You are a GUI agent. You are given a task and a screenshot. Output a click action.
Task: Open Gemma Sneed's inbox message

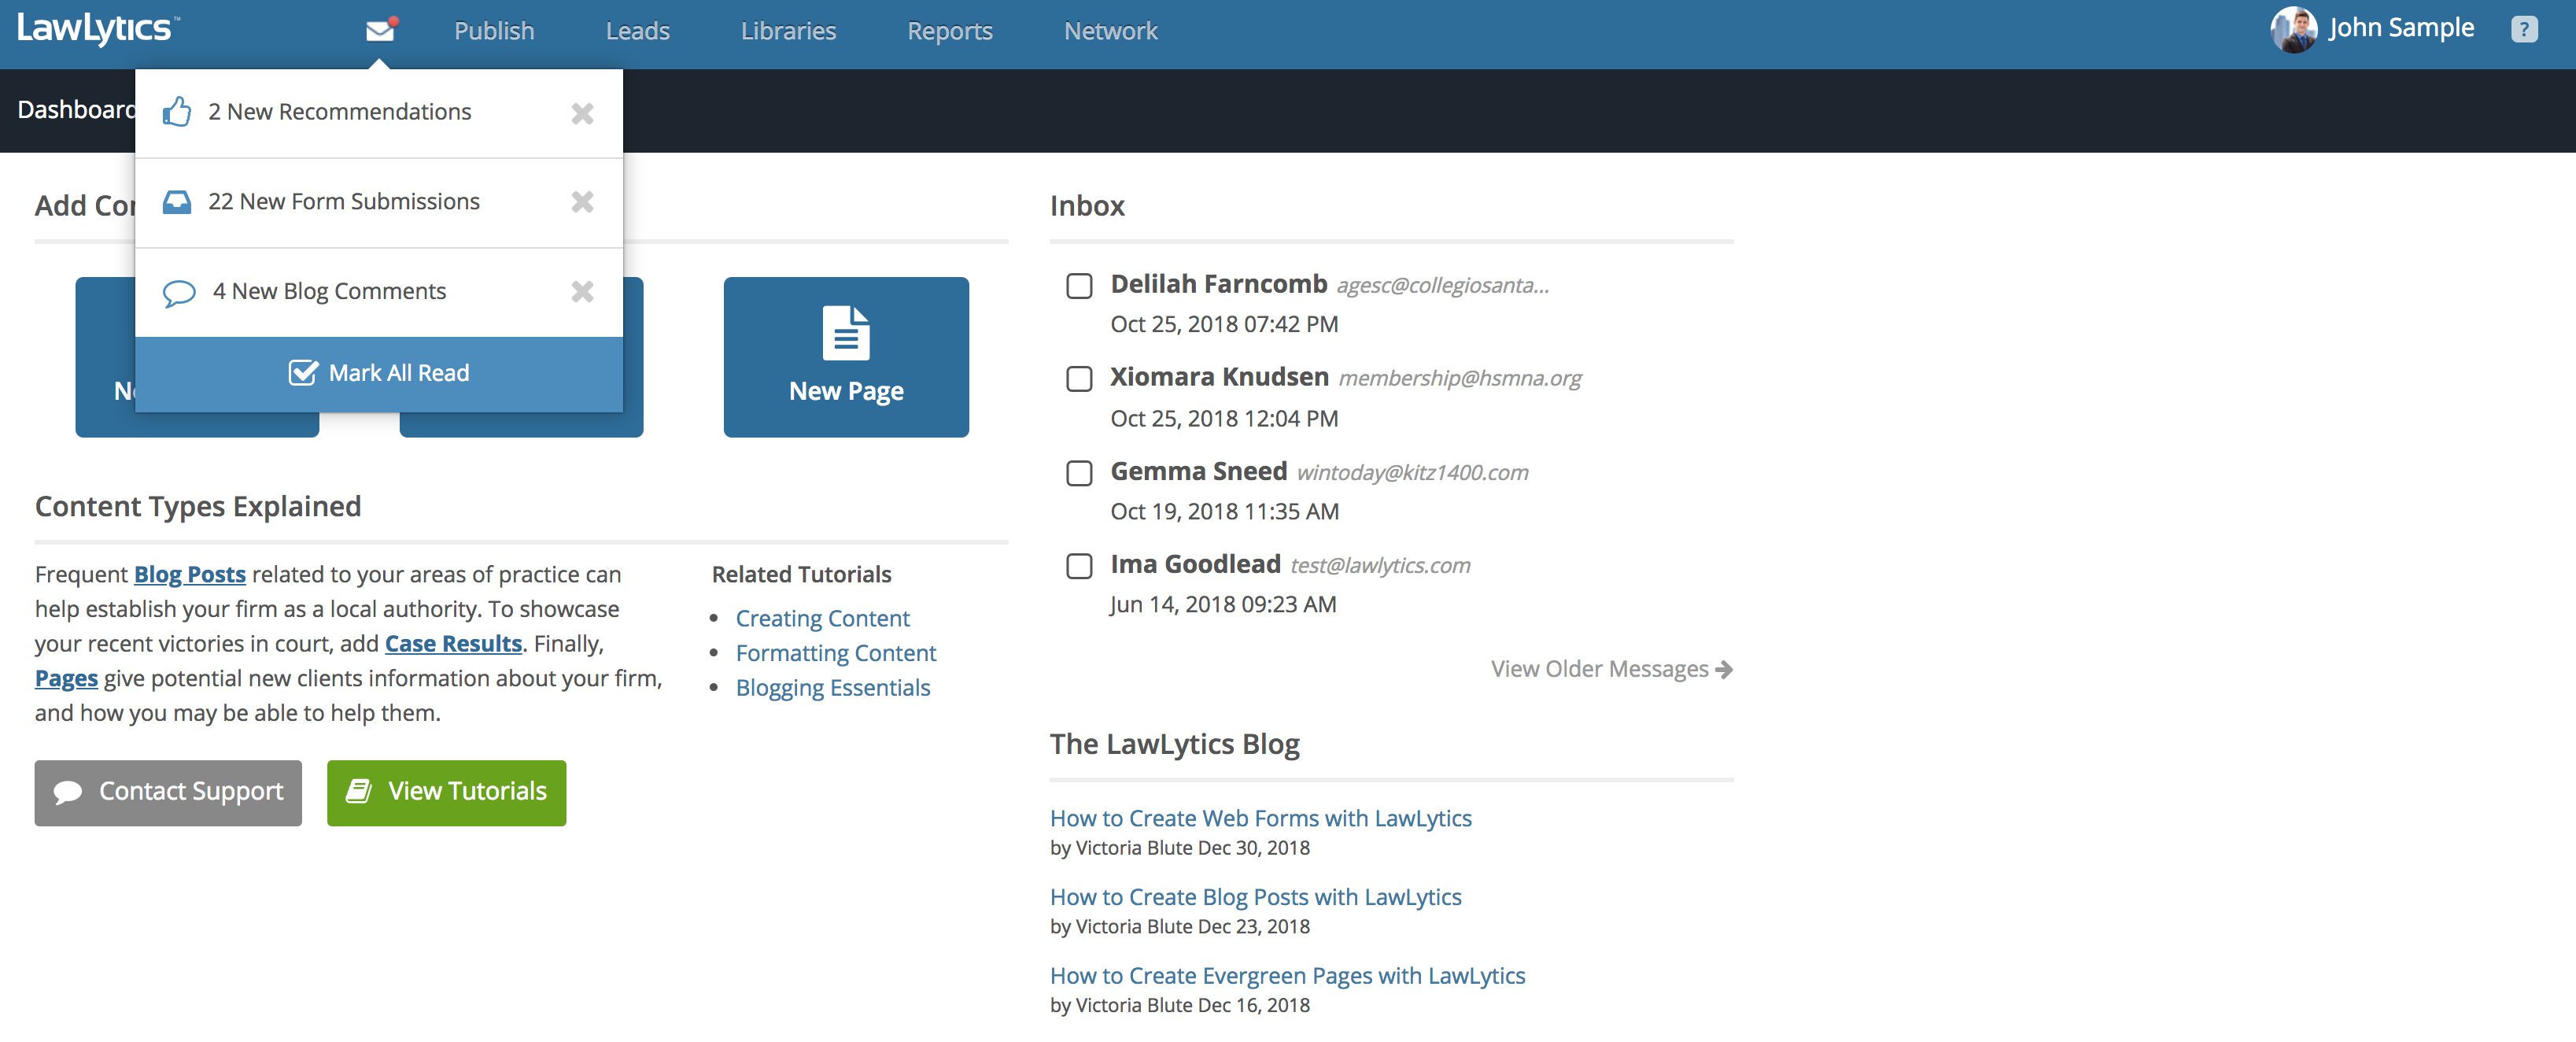(1198, 472)
